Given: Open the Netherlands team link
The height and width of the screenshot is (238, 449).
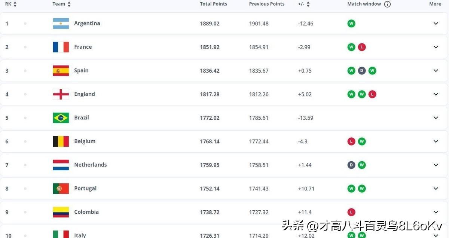Looking at the screenshot, I should (90, 165).
